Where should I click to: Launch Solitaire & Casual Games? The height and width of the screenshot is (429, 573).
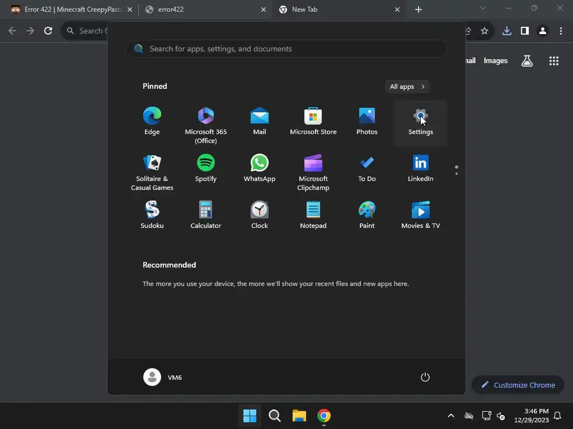152,171
